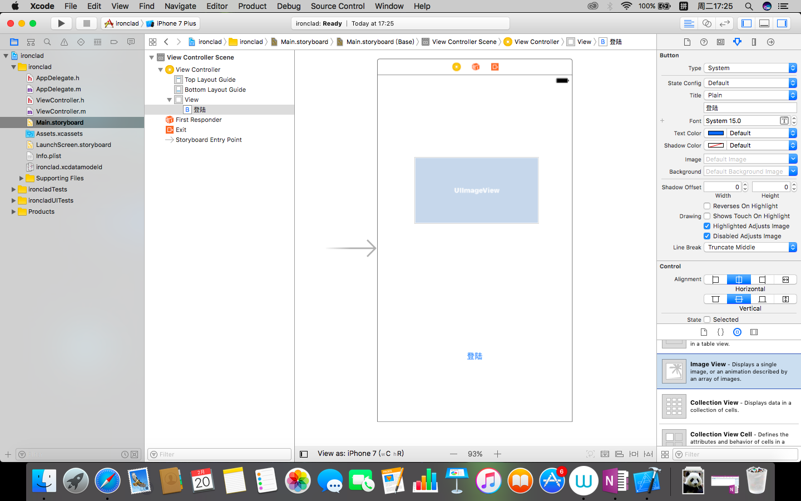Switch to the Version editor
801x501 pixels.
coord(724,23)
